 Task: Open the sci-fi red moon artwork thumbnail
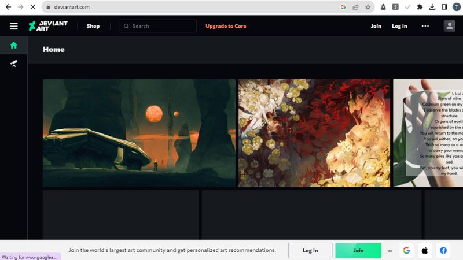[139, 133]
